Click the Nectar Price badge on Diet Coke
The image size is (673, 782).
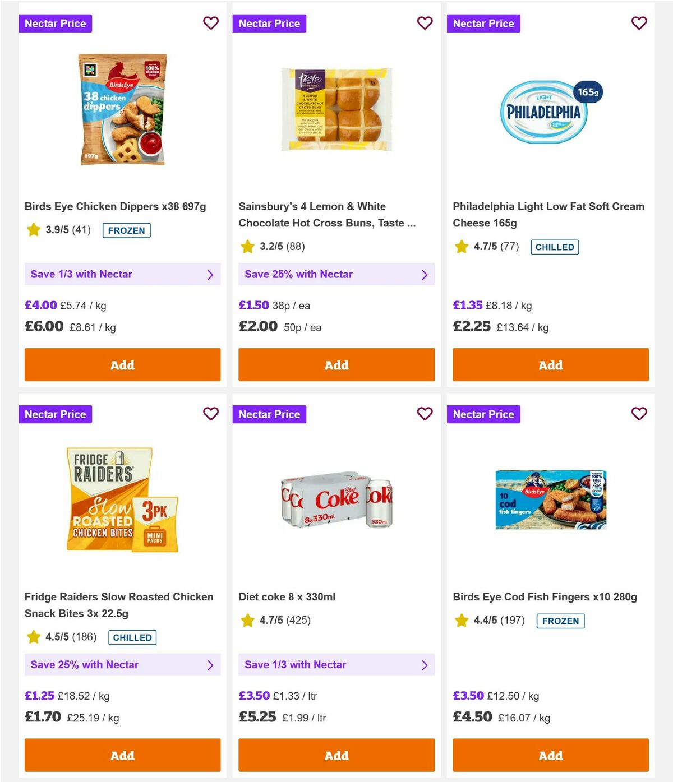tap(270, 414)
